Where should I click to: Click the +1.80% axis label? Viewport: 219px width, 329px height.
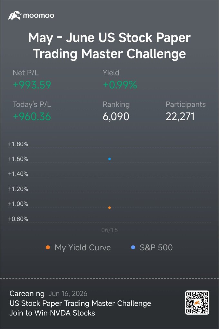[18, 144]
